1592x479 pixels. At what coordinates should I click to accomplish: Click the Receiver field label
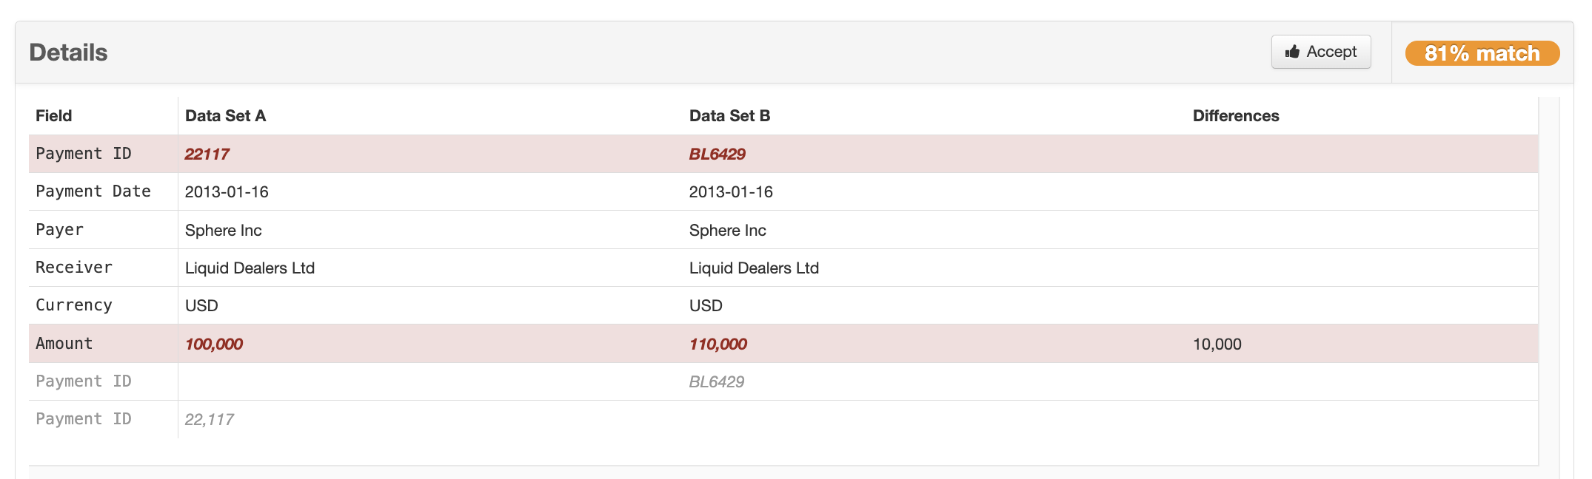tap(74, 268)
